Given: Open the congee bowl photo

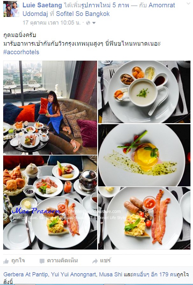Looking at the screenshot, I should pos(144,92).
